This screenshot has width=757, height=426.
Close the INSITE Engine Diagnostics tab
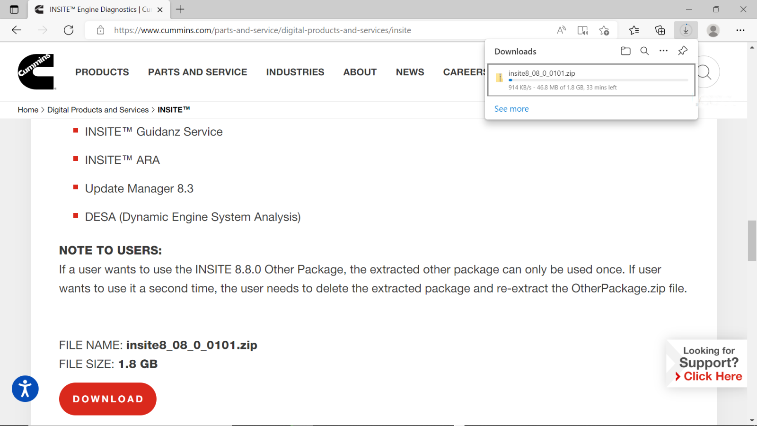point(160,9)
